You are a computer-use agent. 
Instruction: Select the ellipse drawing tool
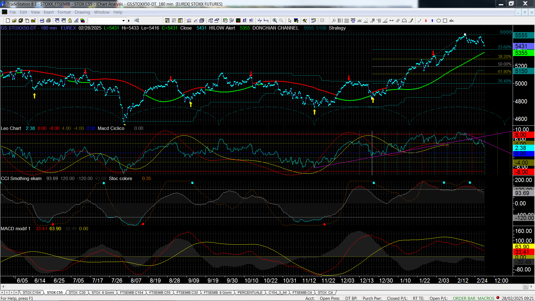(439, 21)
